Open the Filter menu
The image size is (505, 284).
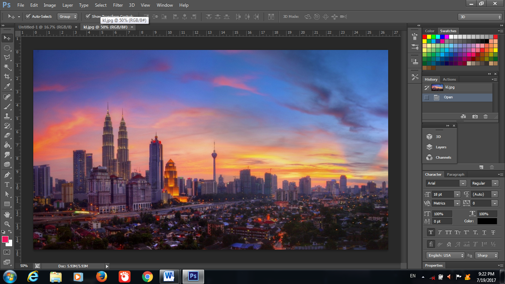pos(118,5)
